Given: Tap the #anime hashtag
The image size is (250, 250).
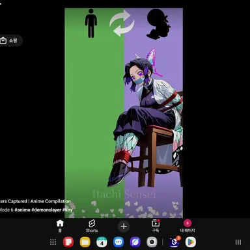Looking at the screenshot, I should [22, 210].
